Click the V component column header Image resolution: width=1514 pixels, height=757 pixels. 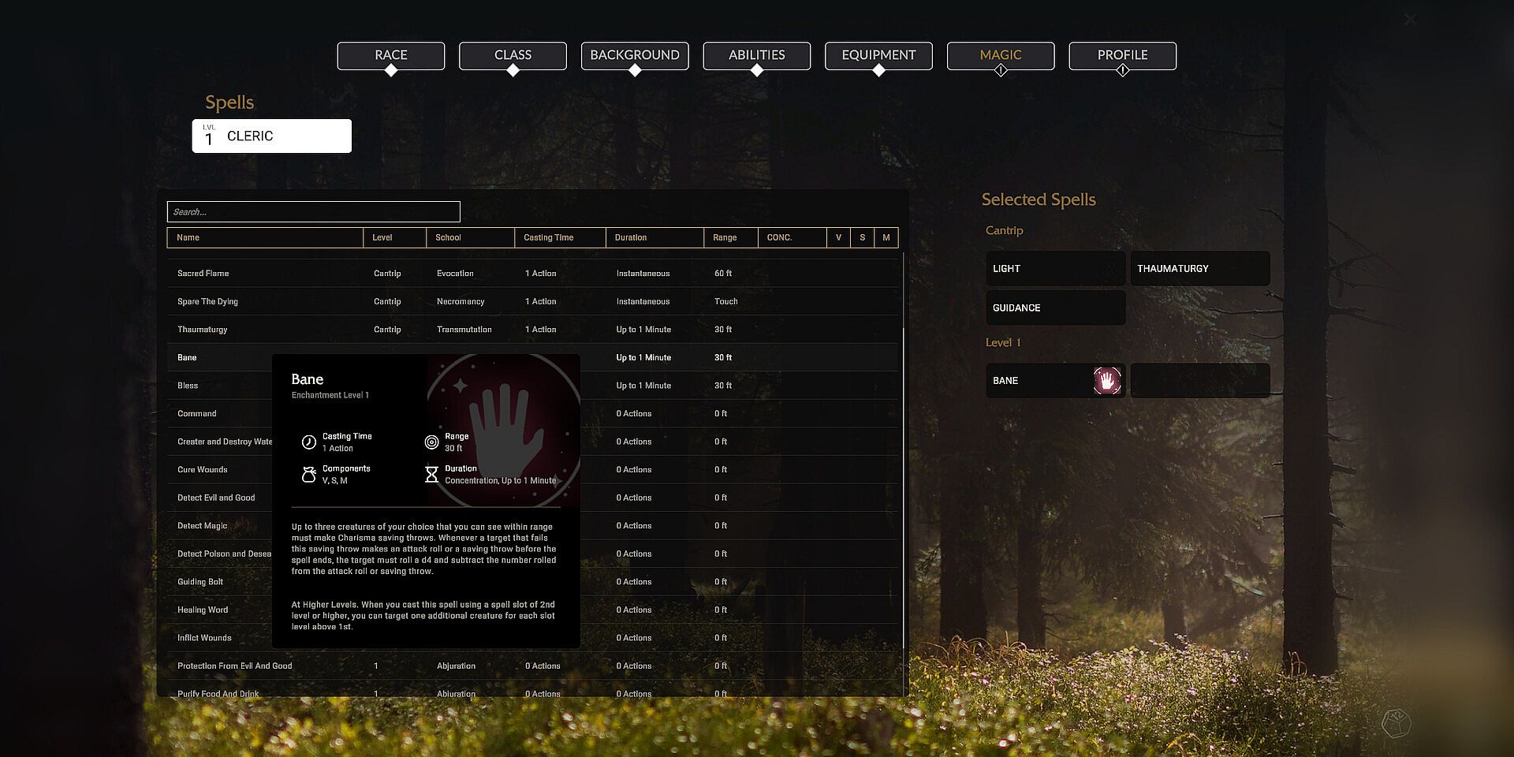(838, 237)
